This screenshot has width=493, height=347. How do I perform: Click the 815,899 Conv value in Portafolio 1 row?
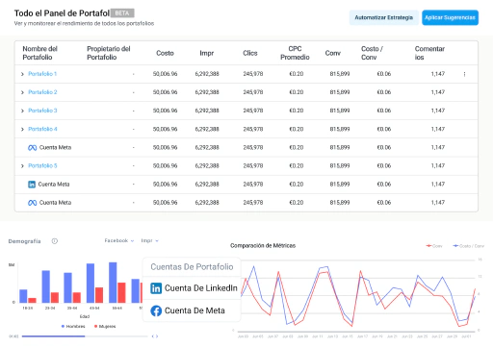[x=340, y=74]
